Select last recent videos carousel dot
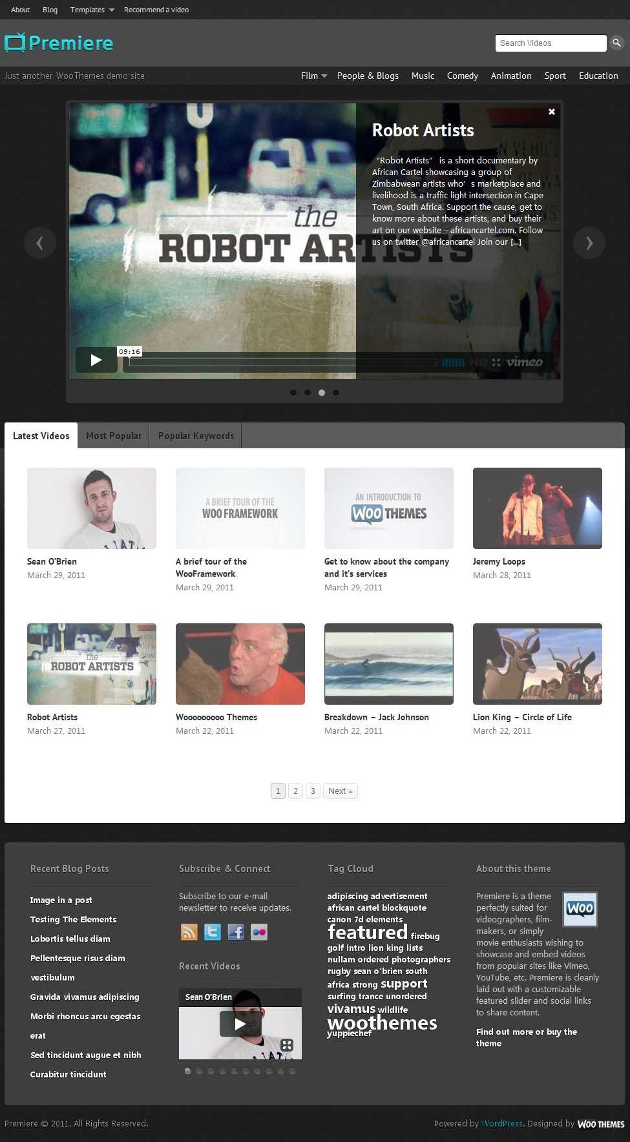Image resolution: width=630 pixels, height=1142 pixels. (293, 1071)
